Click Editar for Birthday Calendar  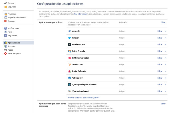tap(160, 58)
